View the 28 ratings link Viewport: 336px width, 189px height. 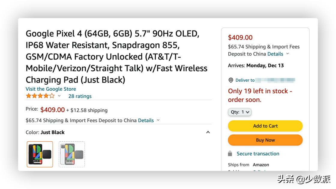click(80, 96)
